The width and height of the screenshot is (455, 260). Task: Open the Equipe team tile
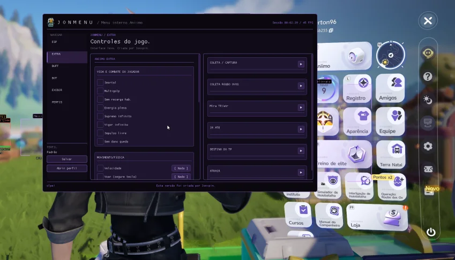390,121
